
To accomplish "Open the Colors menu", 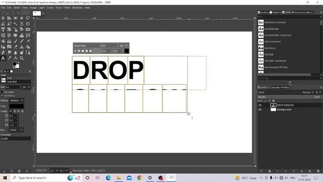I will 50,8.
